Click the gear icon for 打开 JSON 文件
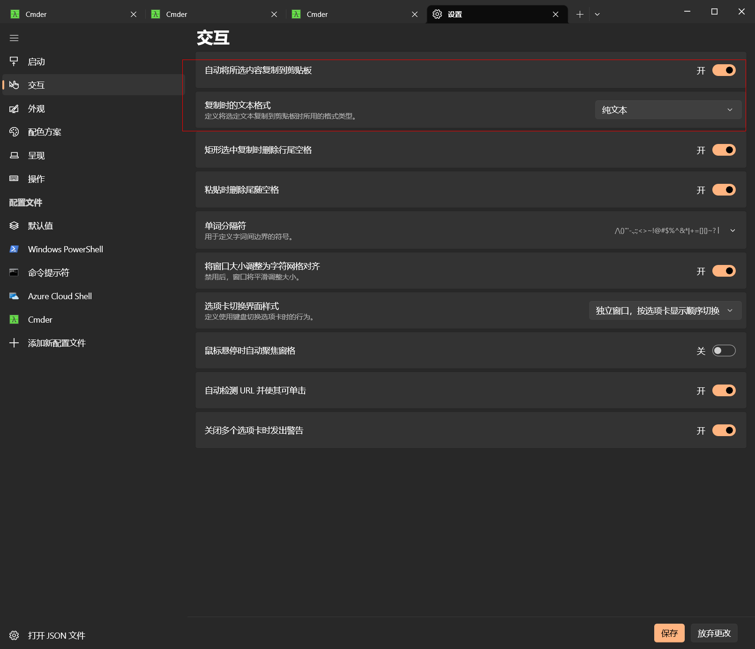Viewport: 755px width, 649px height. coord(14,635)
